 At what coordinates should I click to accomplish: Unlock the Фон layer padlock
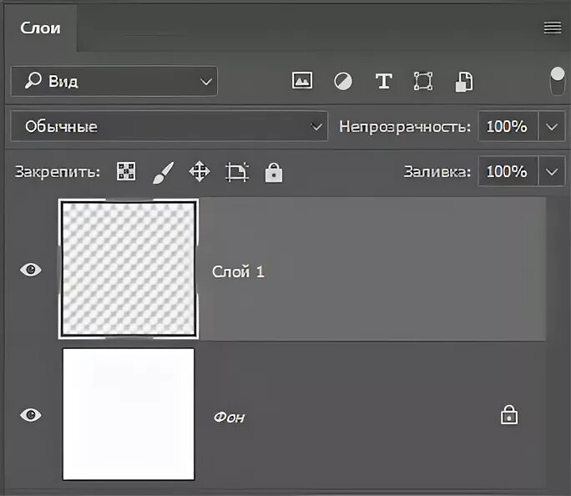coord(508,415)
